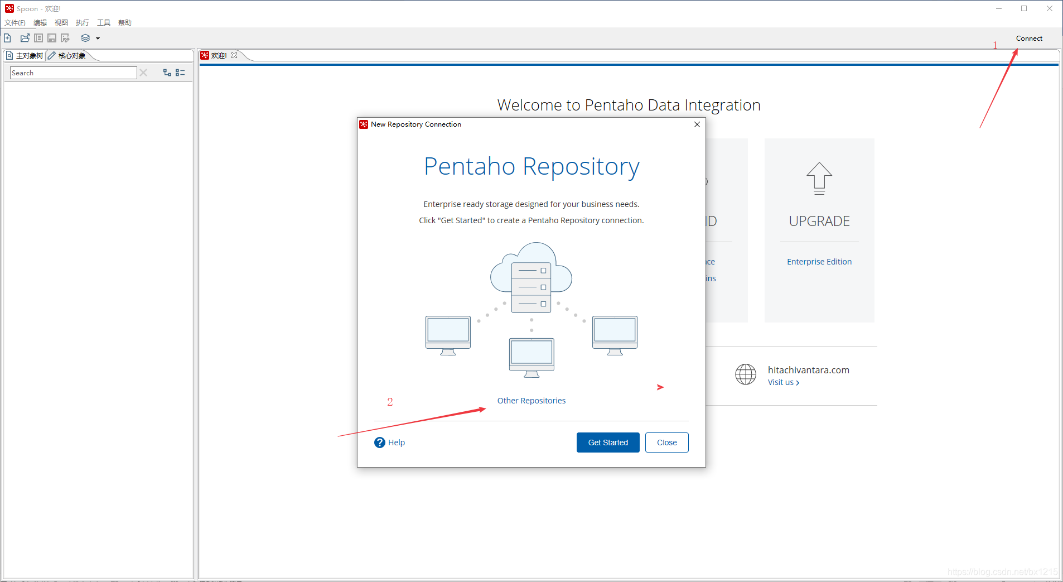1063x582 pixels.
Task: Choose the Save As toolbar icon
Action: pos(65,38)
